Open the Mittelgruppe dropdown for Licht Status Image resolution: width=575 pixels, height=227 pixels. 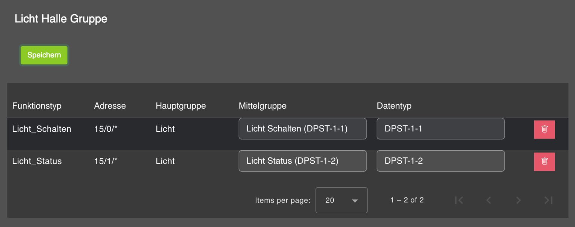click(x=302, y=161)
